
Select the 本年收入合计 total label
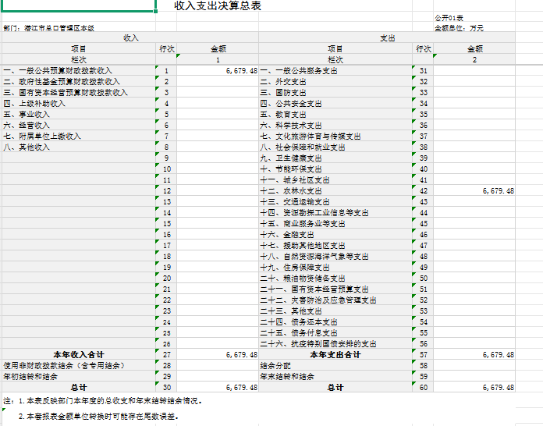point(78,354)
